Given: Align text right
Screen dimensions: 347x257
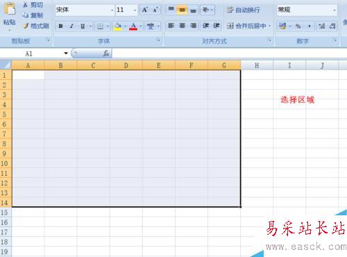Looking at the screenshot, I should 193,26.
